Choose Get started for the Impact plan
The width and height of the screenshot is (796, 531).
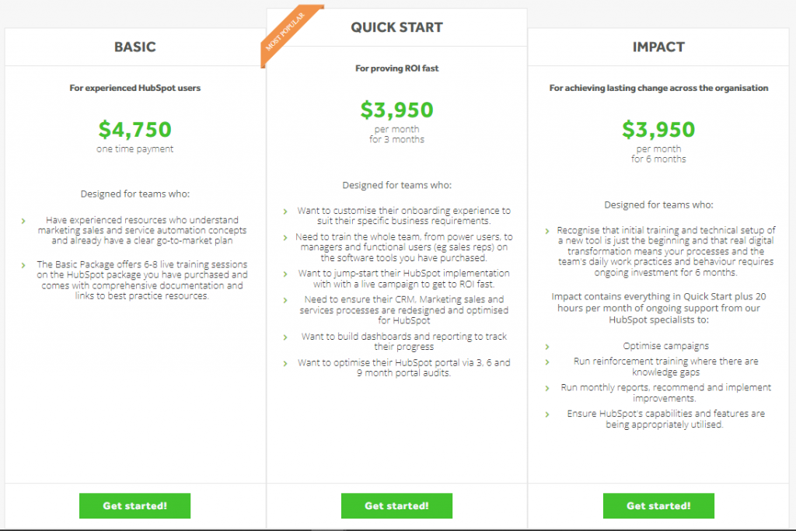pos(658,505)
